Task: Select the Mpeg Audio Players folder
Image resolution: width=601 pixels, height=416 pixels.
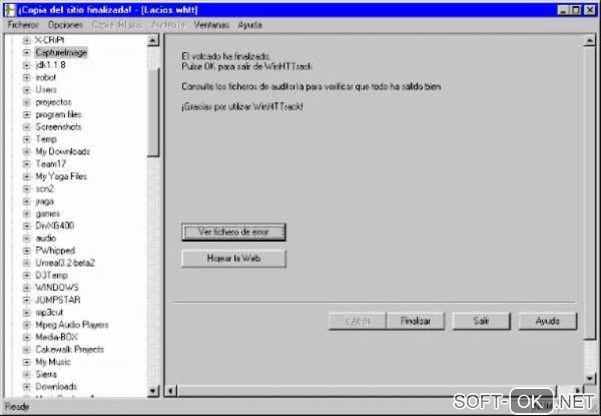Action: 72,325
